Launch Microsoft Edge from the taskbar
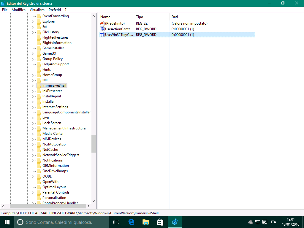Image resolution: width=304 pixels, height=228 pixels. click(x=131, y=222)
